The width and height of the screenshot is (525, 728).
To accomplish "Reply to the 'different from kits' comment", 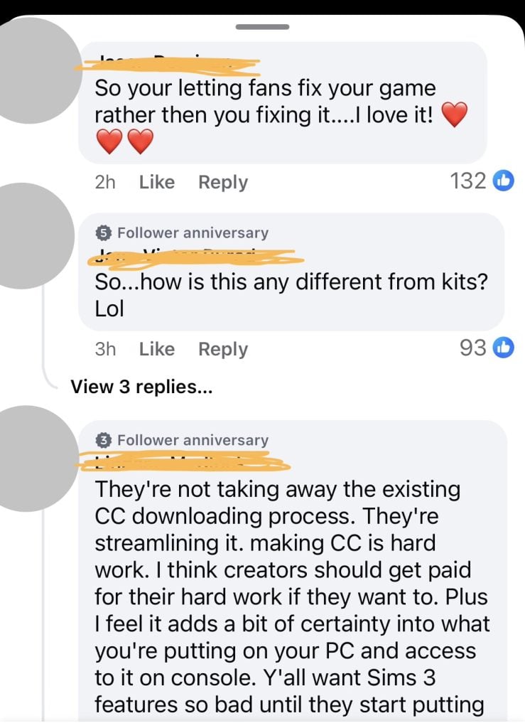I will [x=222, y=349].
